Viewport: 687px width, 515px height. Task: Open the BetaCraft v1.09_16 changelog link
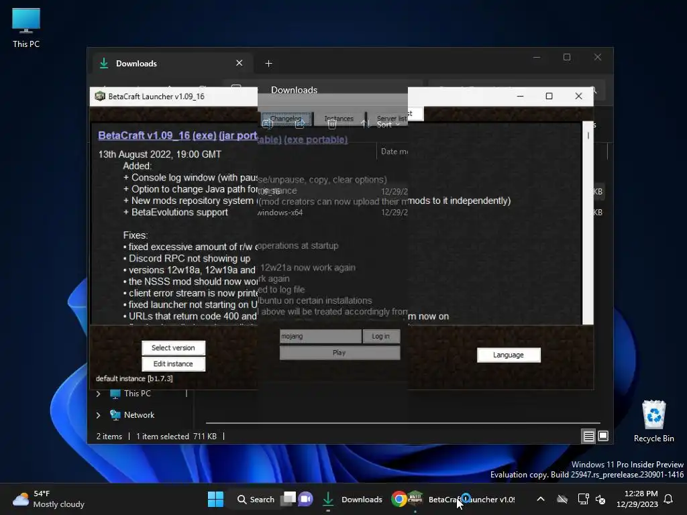(x=144, y=135)
